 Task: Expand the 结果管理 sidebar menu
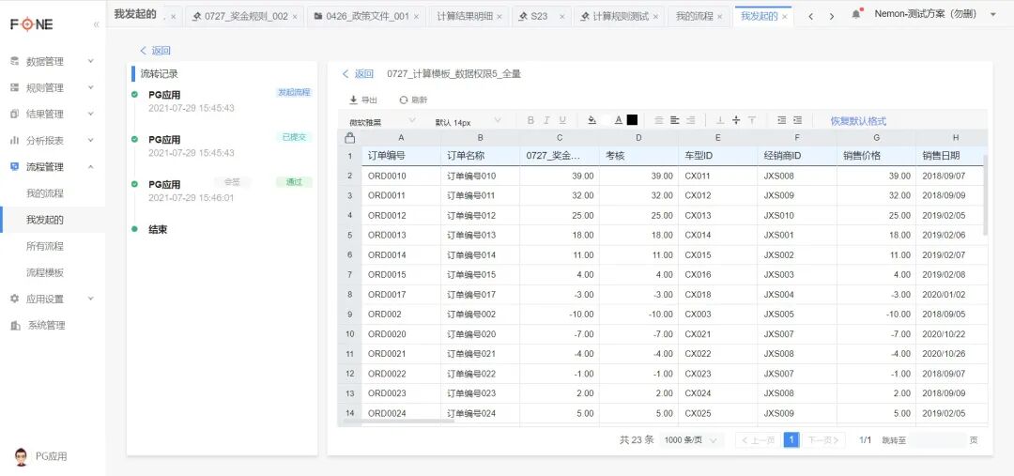tap(53, 115)
